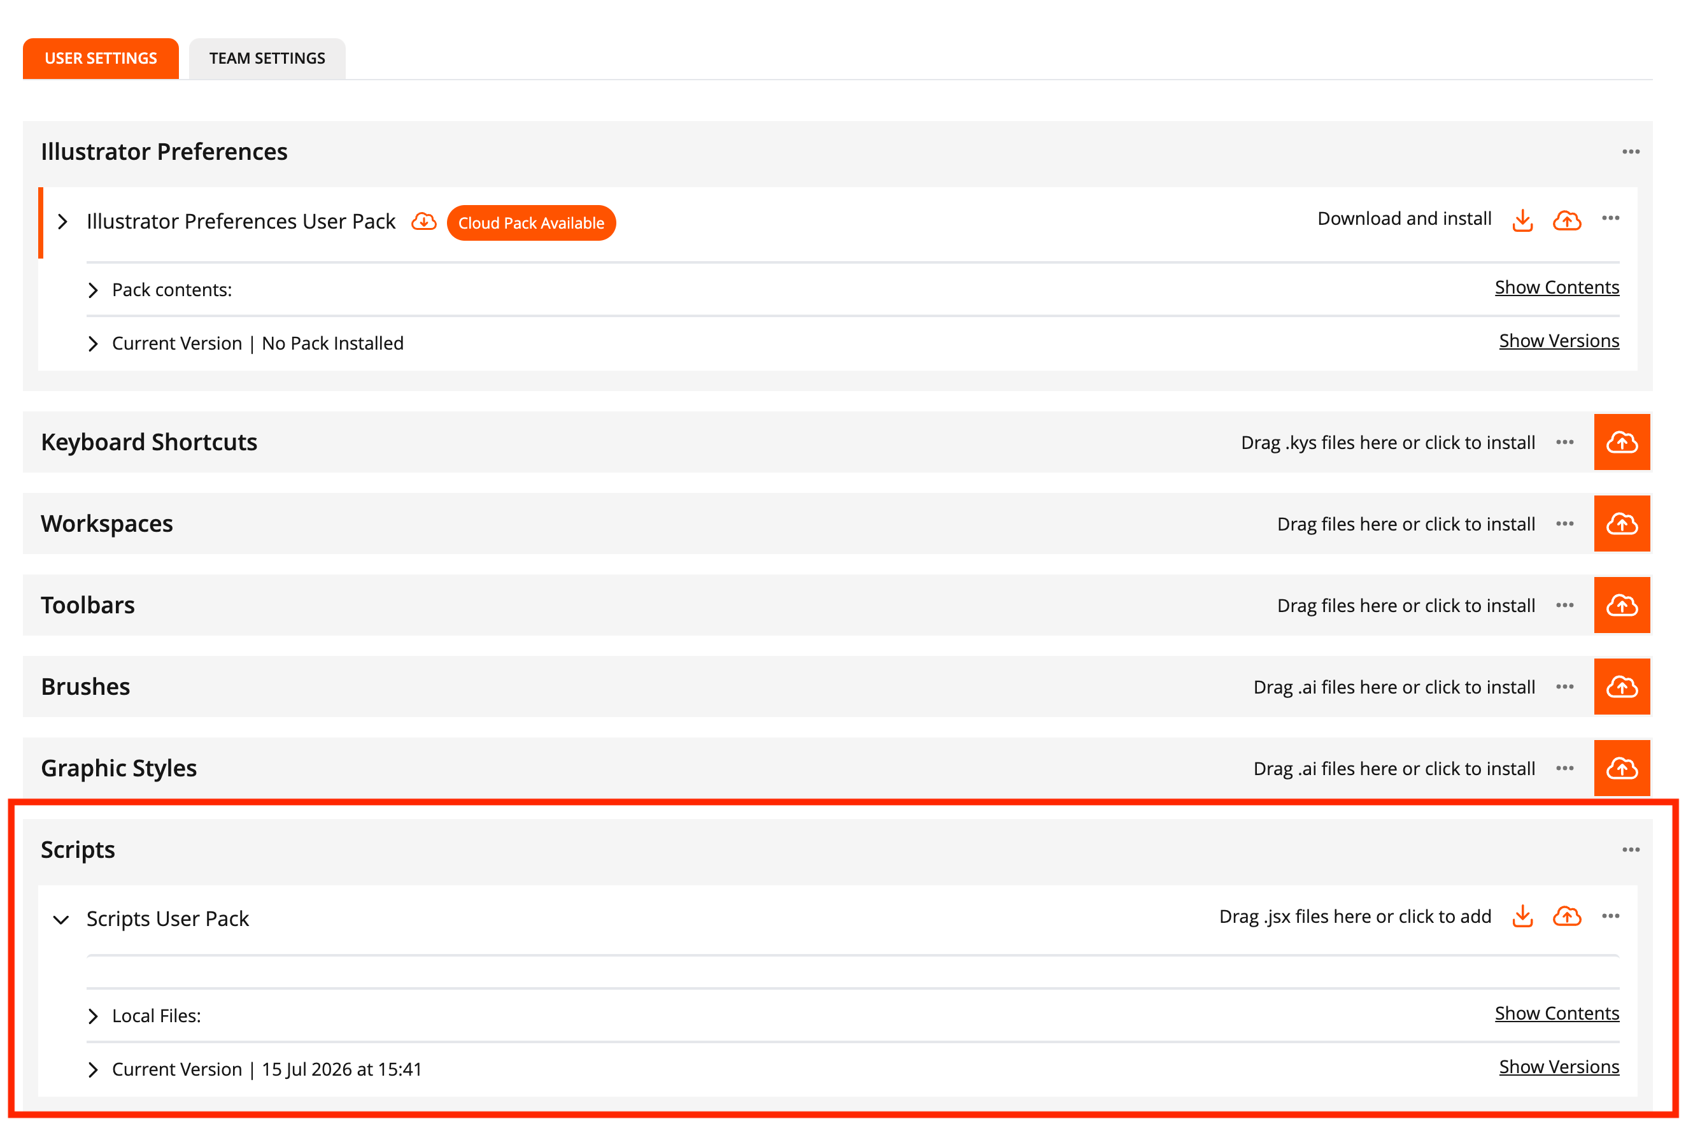
Task: Select the Toolbars heading
Action: pyautogui.click(x=88, y=606)
